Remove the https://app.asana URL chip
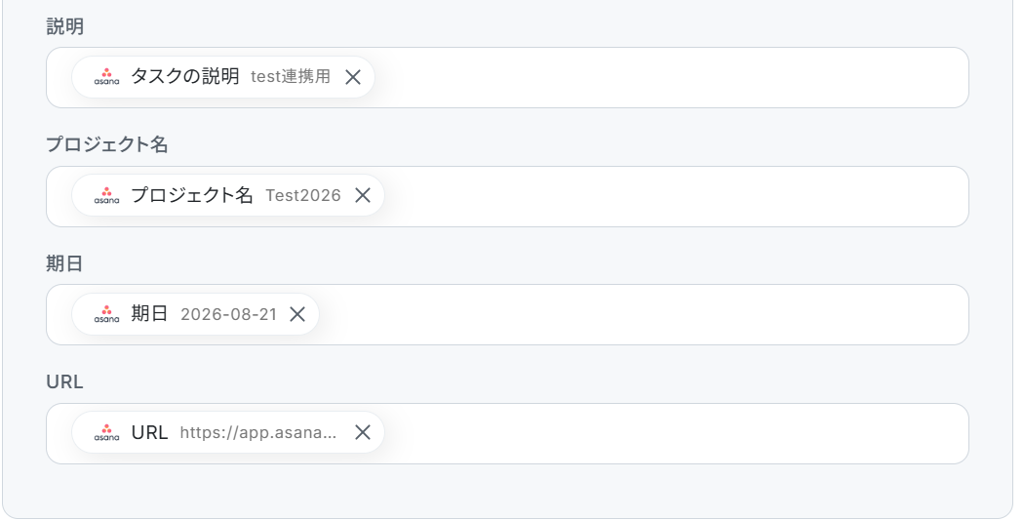 [363, 432]
